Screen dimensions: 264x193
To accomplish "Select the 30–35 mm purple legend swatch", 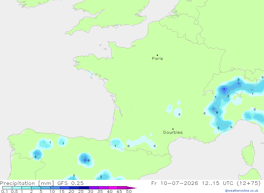I will 94,188.
